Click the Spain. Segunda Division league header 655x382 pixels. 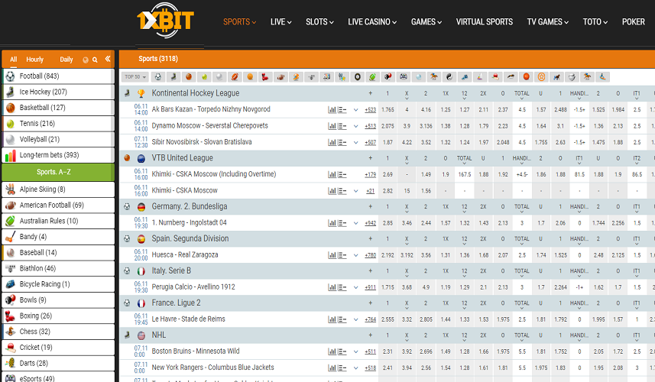[x=190, y=239]
